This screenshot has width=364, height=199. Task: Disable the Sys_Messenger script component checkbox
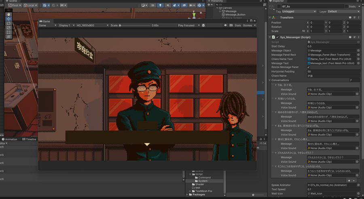click(x=277, y=37)
